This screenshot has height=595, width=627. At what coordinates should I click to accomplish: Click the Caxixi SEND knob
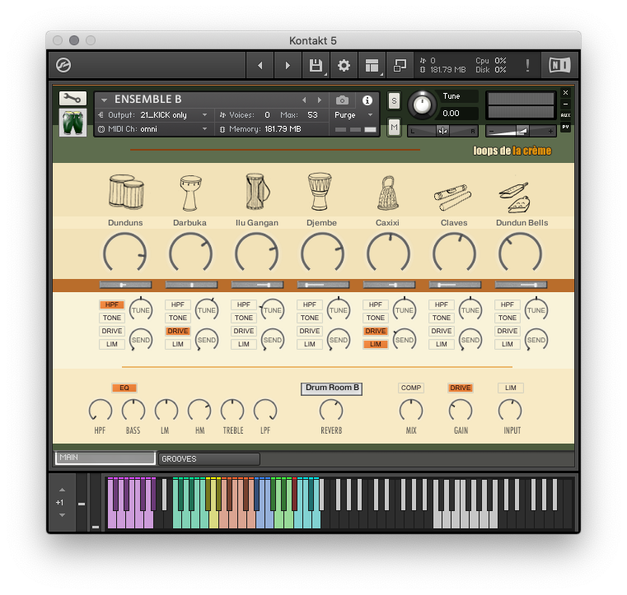405,340
